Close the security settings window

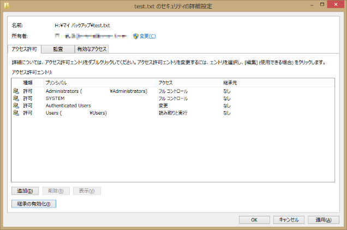point(336,4)
